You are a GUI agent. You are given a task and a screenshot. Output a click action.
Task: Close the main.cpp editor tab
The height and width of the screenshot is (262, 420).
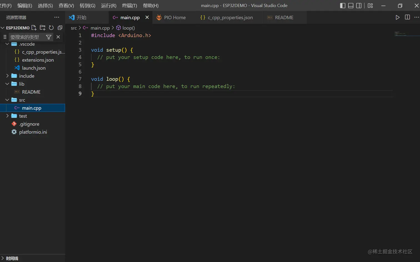(147, 17)
